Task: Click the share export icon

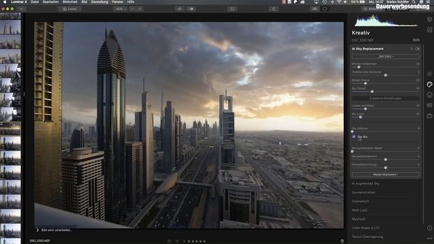Action: [x=273, y=9]
